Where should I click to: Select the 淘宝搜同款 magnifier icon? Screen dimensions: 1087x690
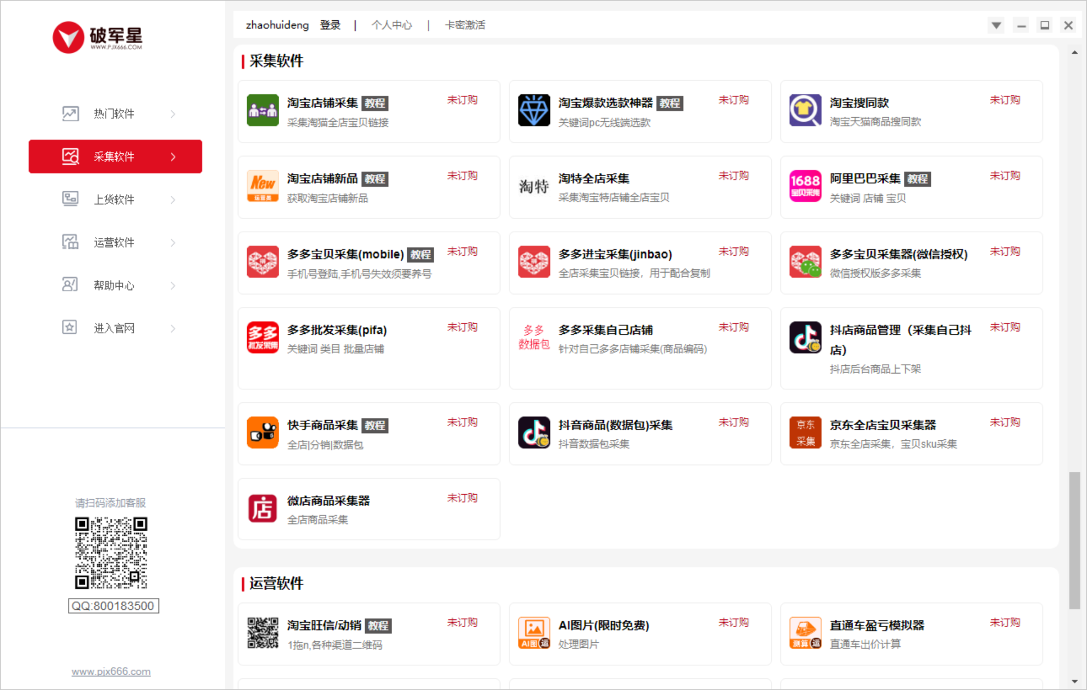[805, 111]
